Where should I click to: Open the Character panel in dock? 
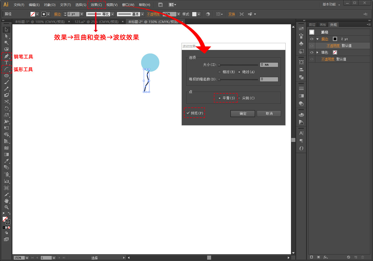coord(301,133)
